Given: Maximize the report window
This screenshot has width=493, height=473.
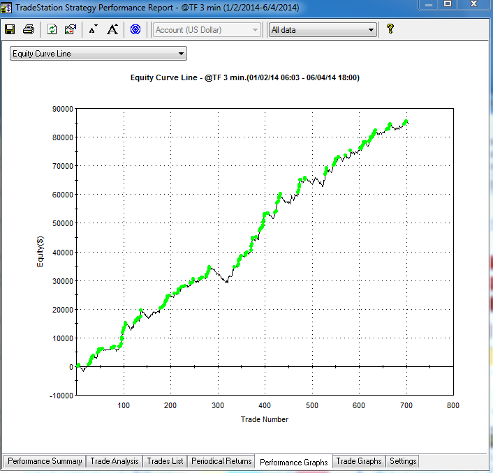Looking at the screenshot, I should (x=448, y=4).
